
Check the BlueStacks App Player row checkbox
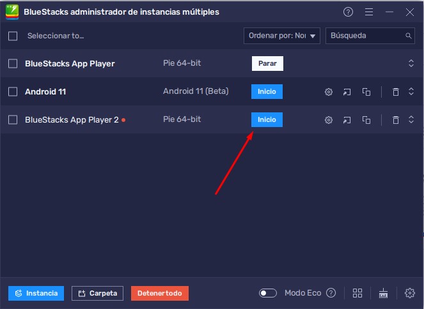pos(13,64)
